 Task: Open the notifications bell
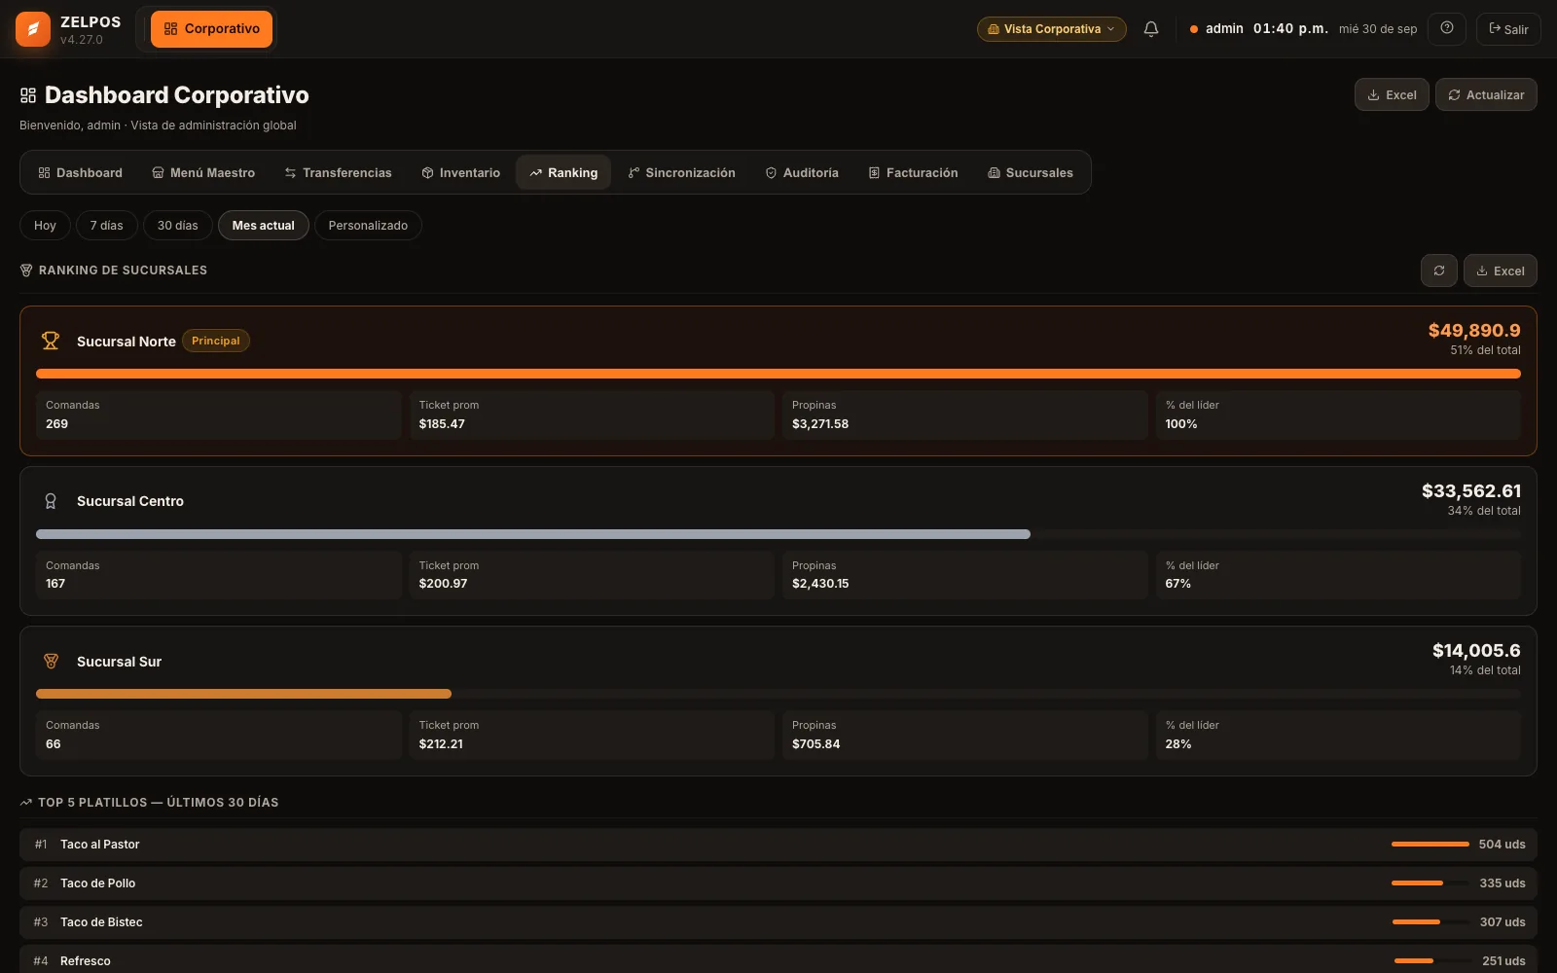click(1151, 29)
